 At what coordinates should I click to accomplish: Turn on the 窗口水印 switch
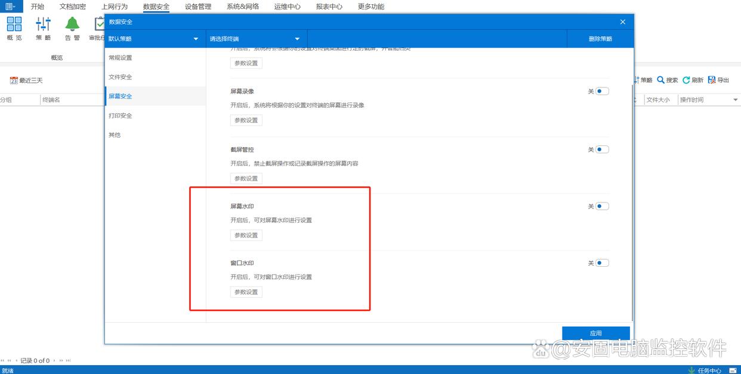pos(602,263)
